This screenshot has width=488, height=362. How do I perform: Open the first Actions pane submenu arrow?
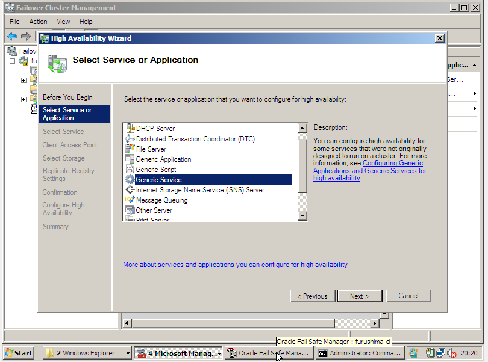point(474,94)
